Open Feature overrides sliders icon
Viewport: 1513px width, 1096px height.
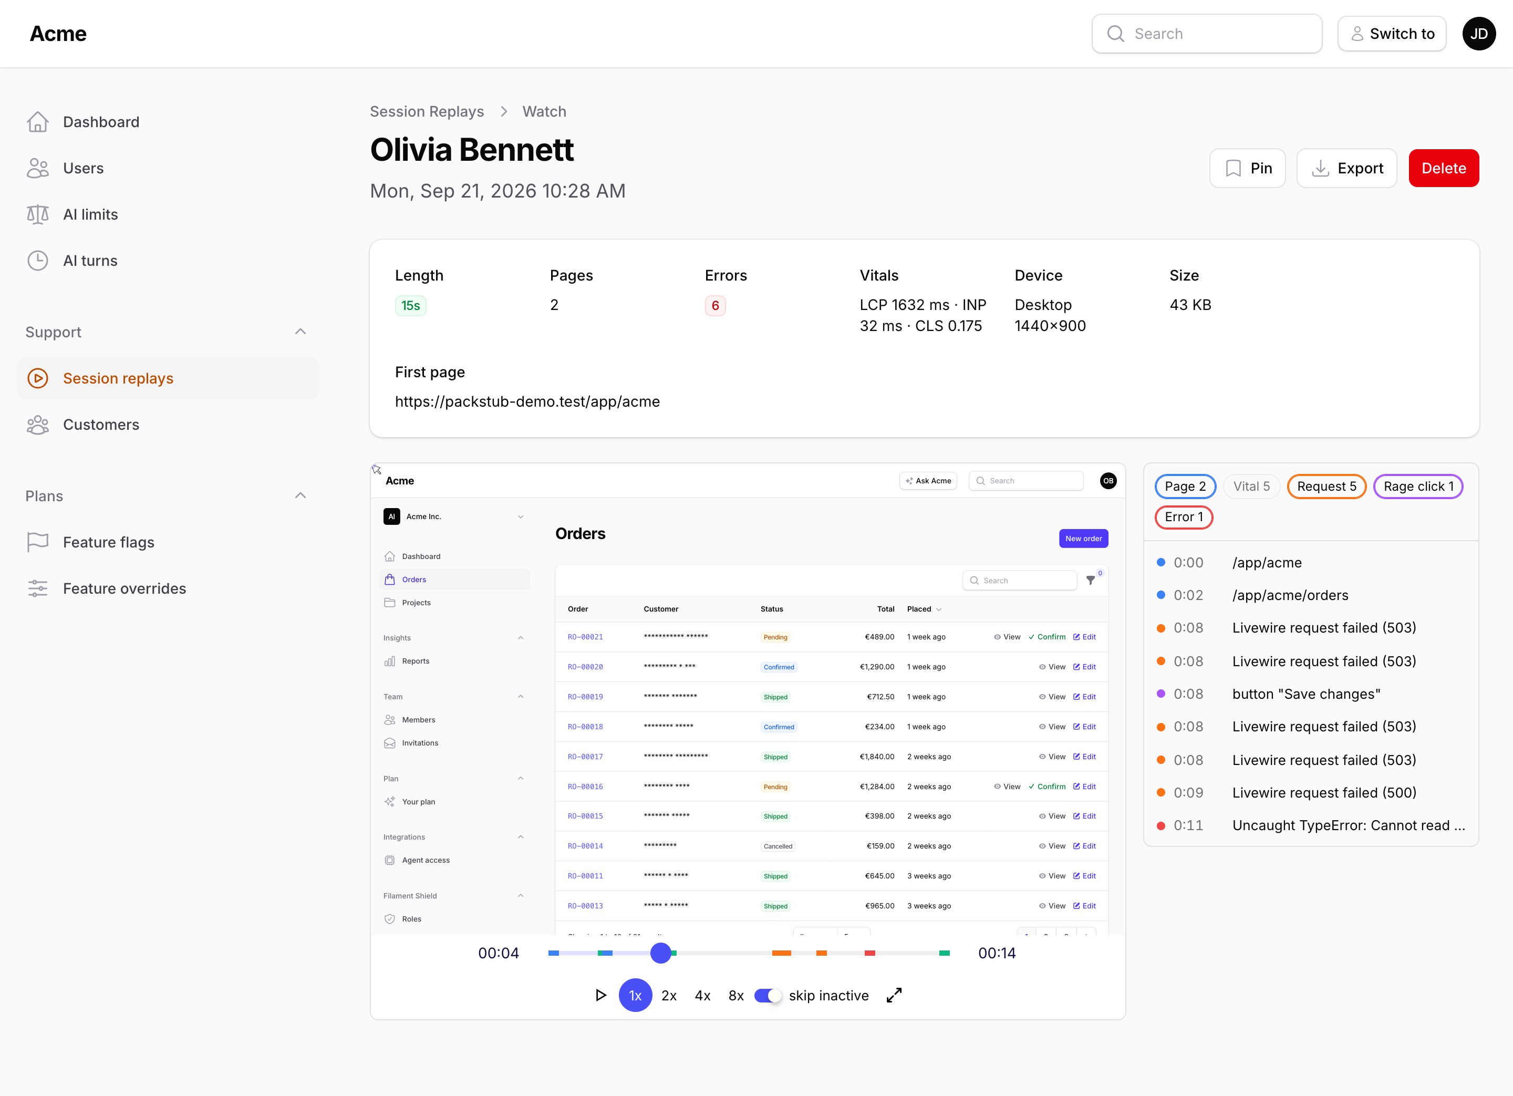(x=37, y=588)
